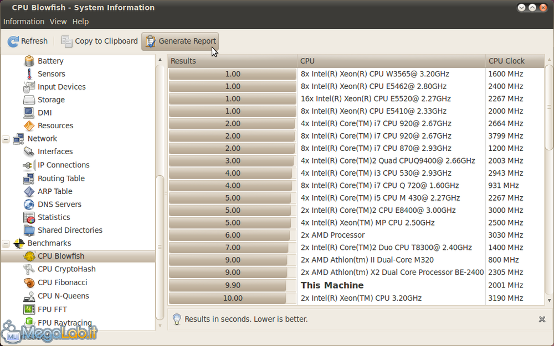Click the 6.00 result bar
Viewport: 554px width, 346px height.
coord(233,235)
